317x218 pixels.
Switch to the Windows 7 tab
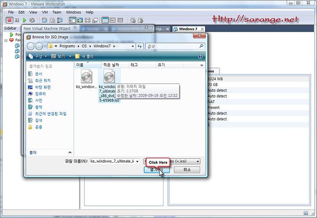coord(188,29)
